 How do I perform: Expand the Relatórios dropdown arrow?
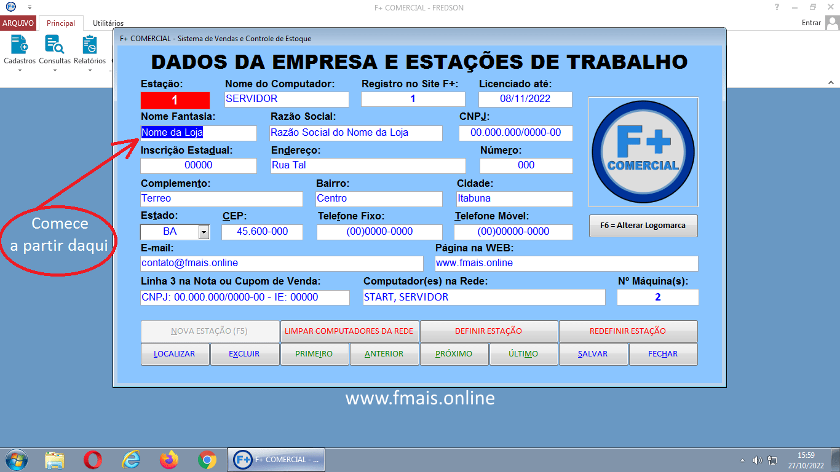pos(90,70)
